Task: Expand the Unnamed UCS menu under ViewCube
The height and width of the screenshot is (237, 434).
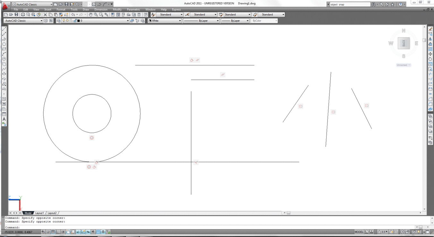Action: (404, 65)
